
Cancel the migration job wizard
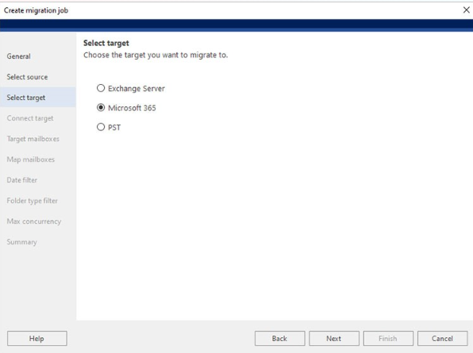[443, 338]
